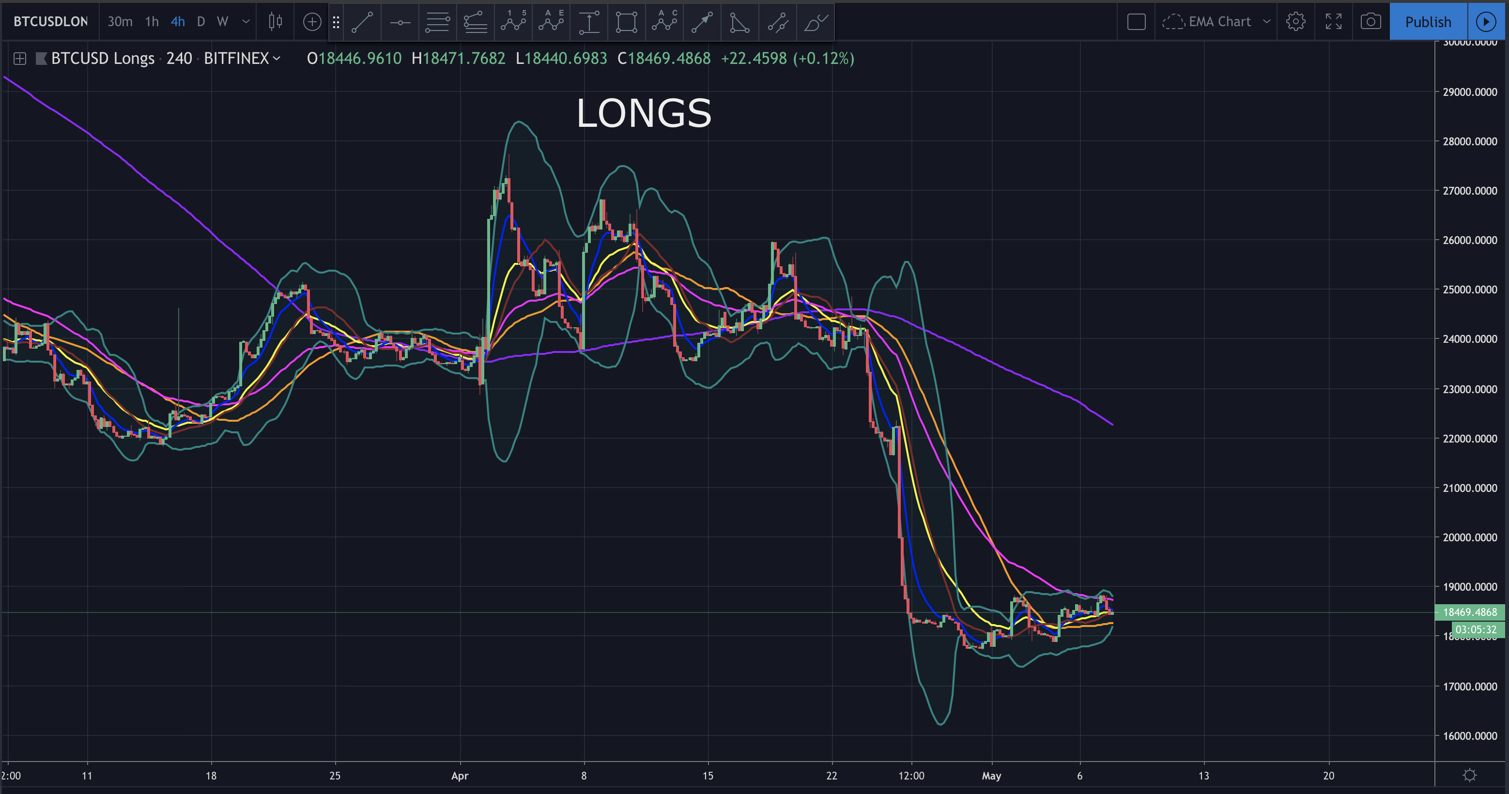Viewport: 1509px width, 794px height.
Task: Click the LONGS text annotation on chart
Action: [x=644, y=112]
